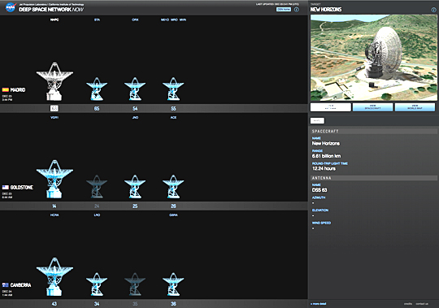This screenshot has width=439, height=308.
Task: Click the NHPC spacecraft label above Madrid dish
Action: pyautogui.click(x=54, y=20)
